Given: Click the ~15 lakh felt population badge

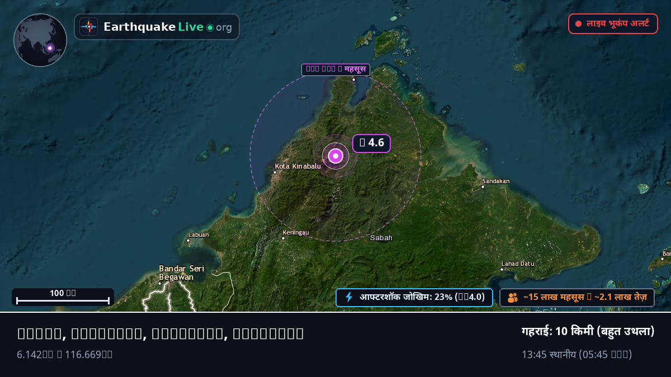Looking at the screenshot, I should 577,298.
